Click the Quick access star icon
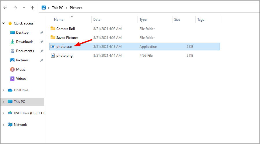 10,23
